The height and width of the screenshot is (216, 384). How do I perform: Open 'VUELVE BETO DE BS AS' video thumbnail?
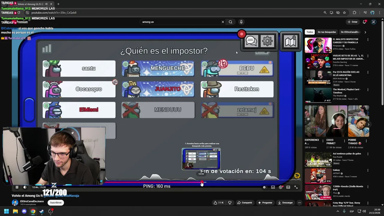point(318,61)
